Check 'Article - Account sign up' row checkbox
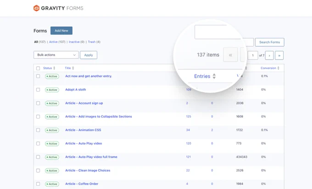 coord(38,103)
